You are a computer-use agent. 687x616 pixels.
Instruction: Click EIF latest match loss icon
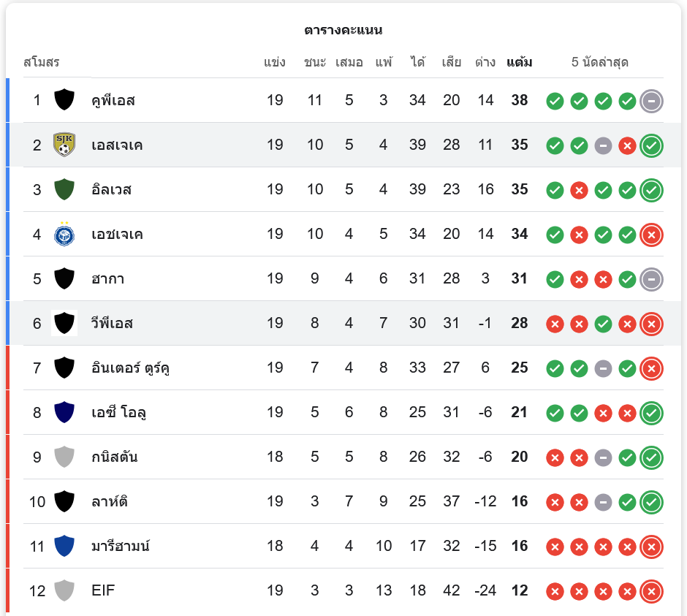click(x=651, y=591)
